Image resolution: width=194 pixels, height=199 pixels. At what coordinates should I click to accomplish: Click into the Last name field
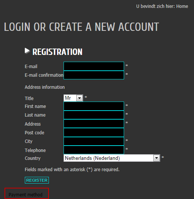(94, 115)
